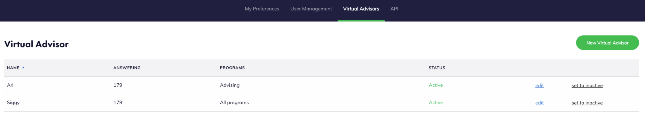Sort by the NAME column header
The height and width of the screenshot is (127, 645).
[13, 68]
